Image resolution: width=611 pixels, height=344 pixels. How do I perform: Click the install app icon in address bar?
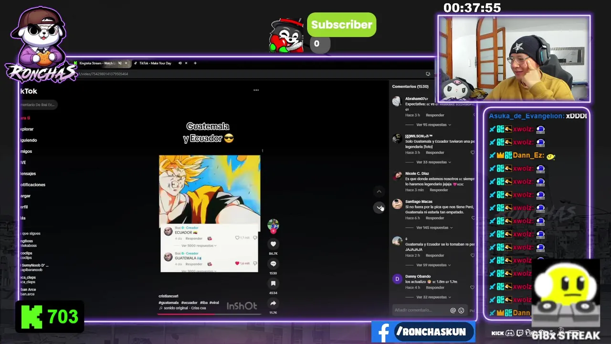[428, 74]
